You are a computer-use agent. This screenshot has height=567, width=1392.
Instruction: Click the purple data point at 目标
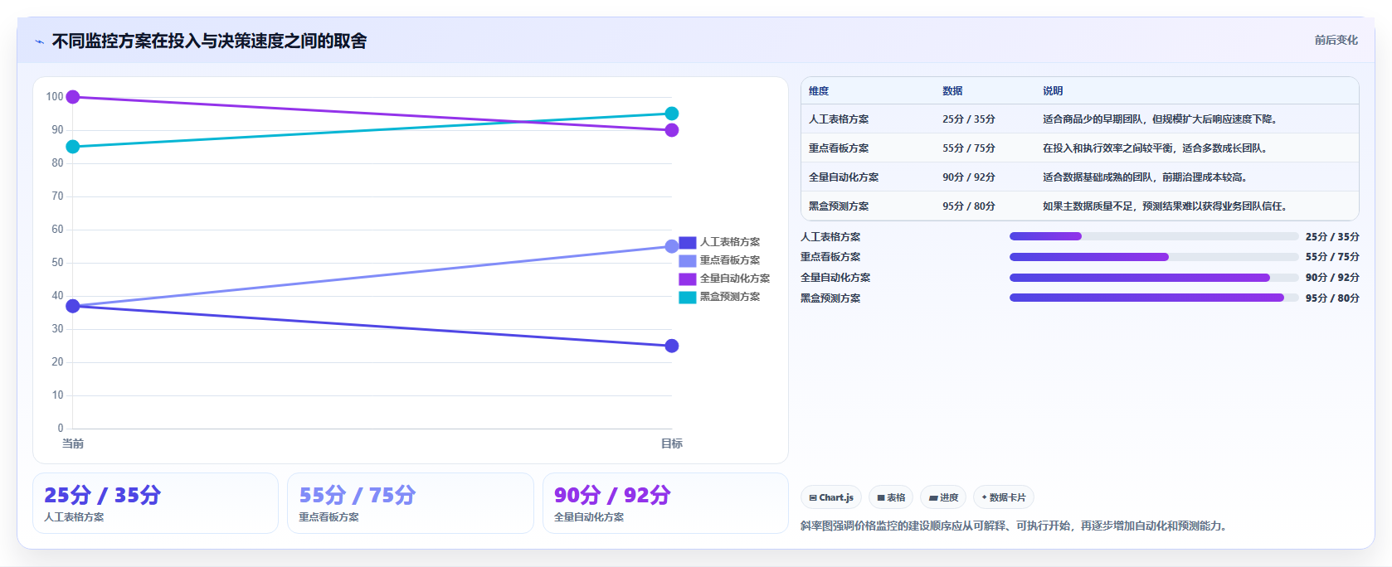click(x=672, y=130)
